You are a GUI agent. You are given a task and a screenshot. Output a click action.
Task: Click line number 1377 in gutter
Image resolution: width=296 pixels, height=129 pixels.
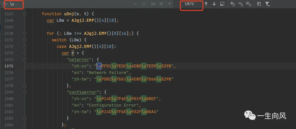coord(9,79)
